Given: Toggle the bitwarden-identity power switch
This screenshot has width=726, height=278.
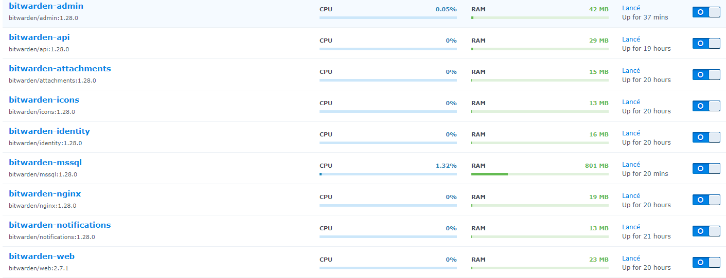Looking at the screenshot, I should click(706, 137).
